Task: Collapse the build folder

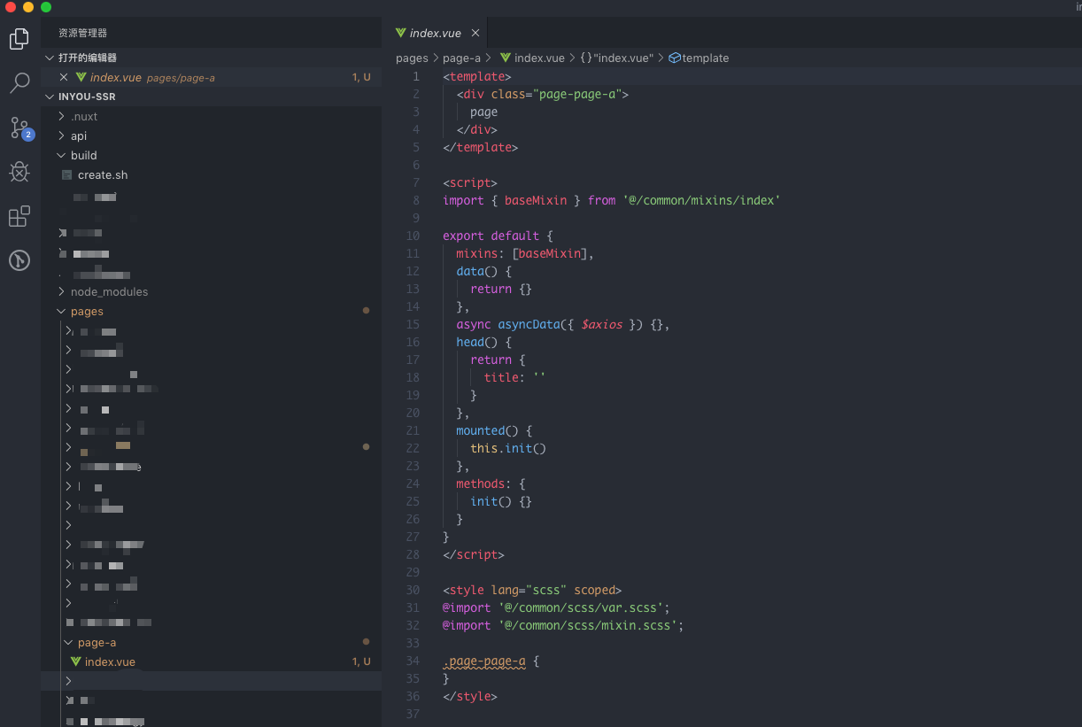Action: point(83,156)
